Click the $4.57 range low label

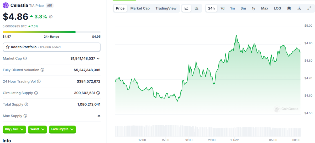(7, 37)
